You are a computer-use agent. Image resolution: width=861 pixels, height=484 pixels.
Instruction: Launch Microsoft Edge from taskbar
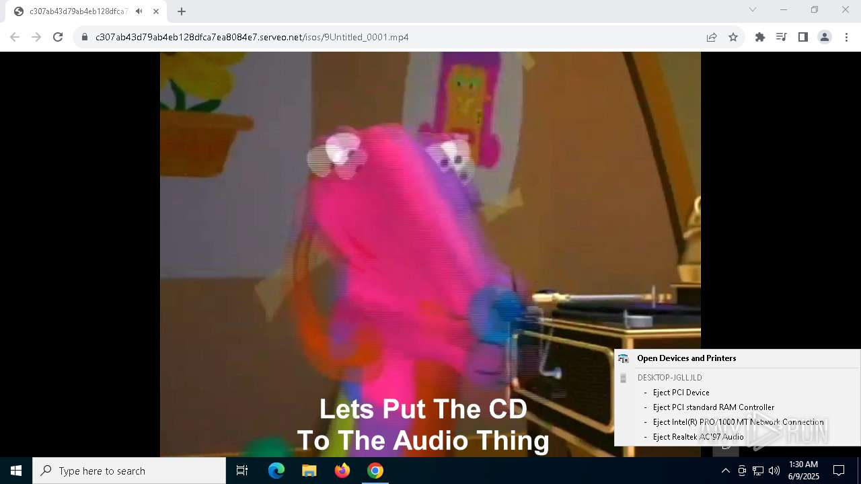276,471
